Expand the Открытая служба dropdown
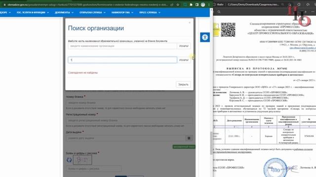316x177 pixels. tap(92, 12)
